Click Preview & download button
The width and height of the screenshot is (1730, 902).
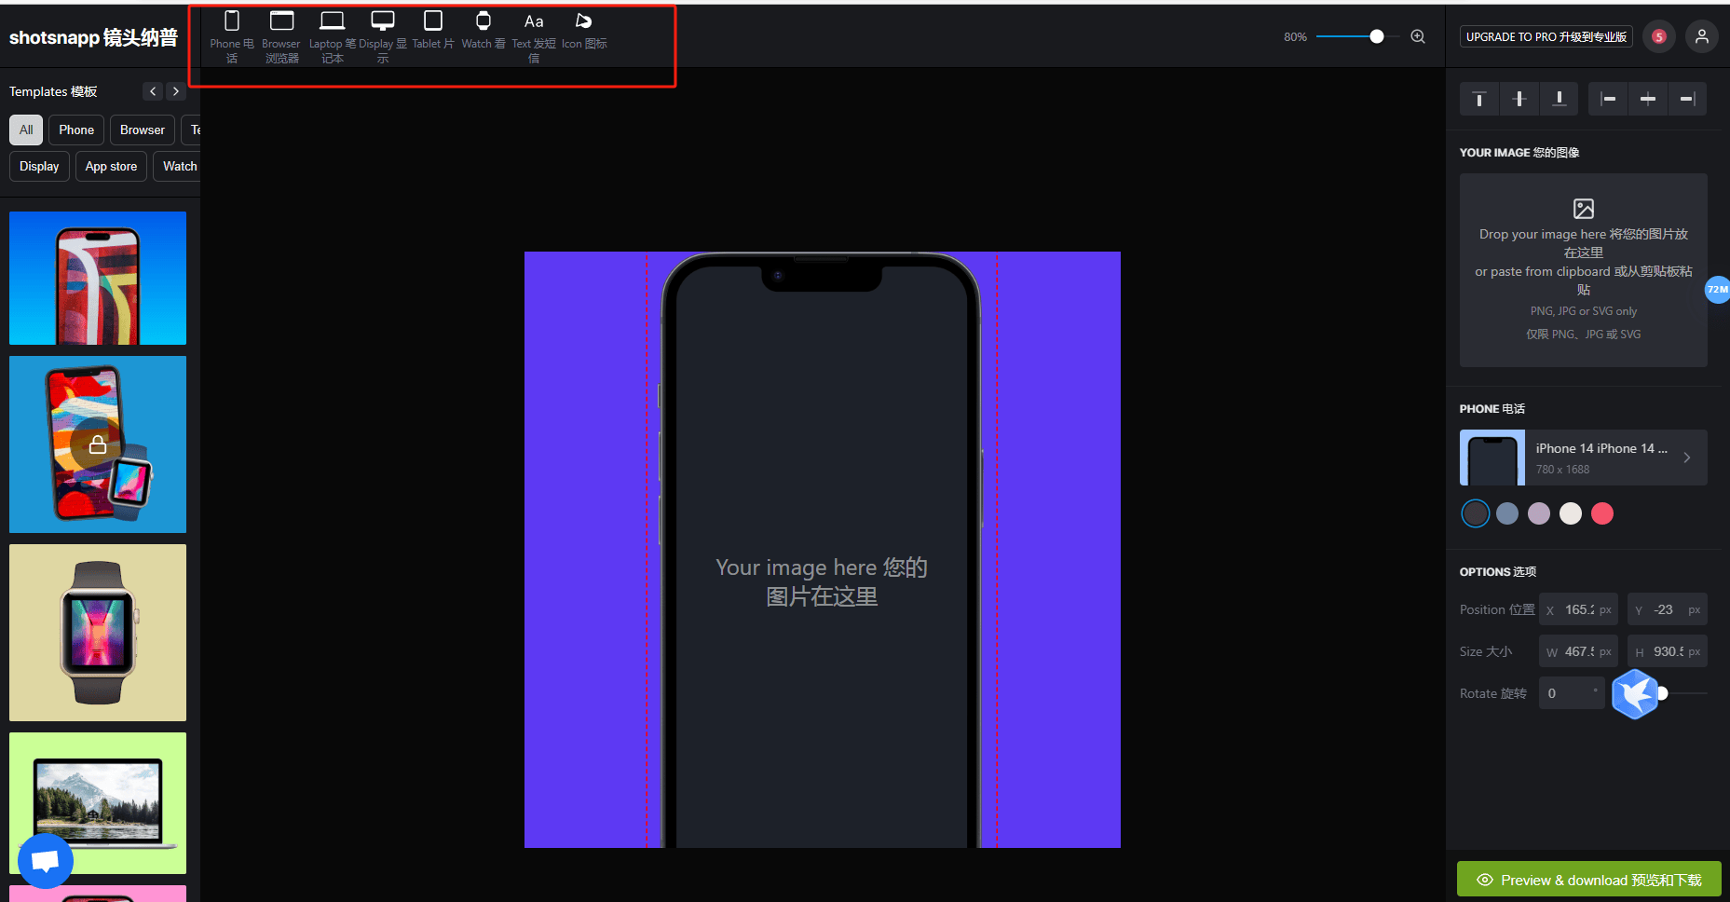coord(1588,880)
